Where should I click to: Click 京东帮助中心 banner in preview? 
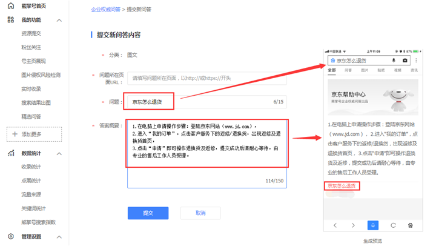coord(373,97)
